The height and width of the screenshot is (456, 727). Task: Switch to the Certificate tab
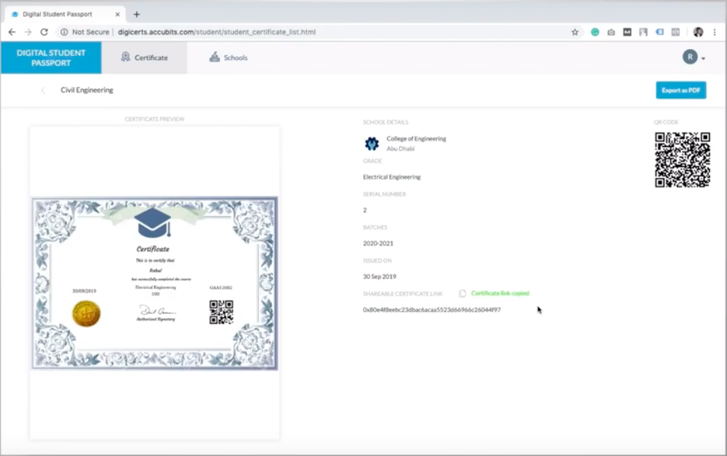click(144, 58)
